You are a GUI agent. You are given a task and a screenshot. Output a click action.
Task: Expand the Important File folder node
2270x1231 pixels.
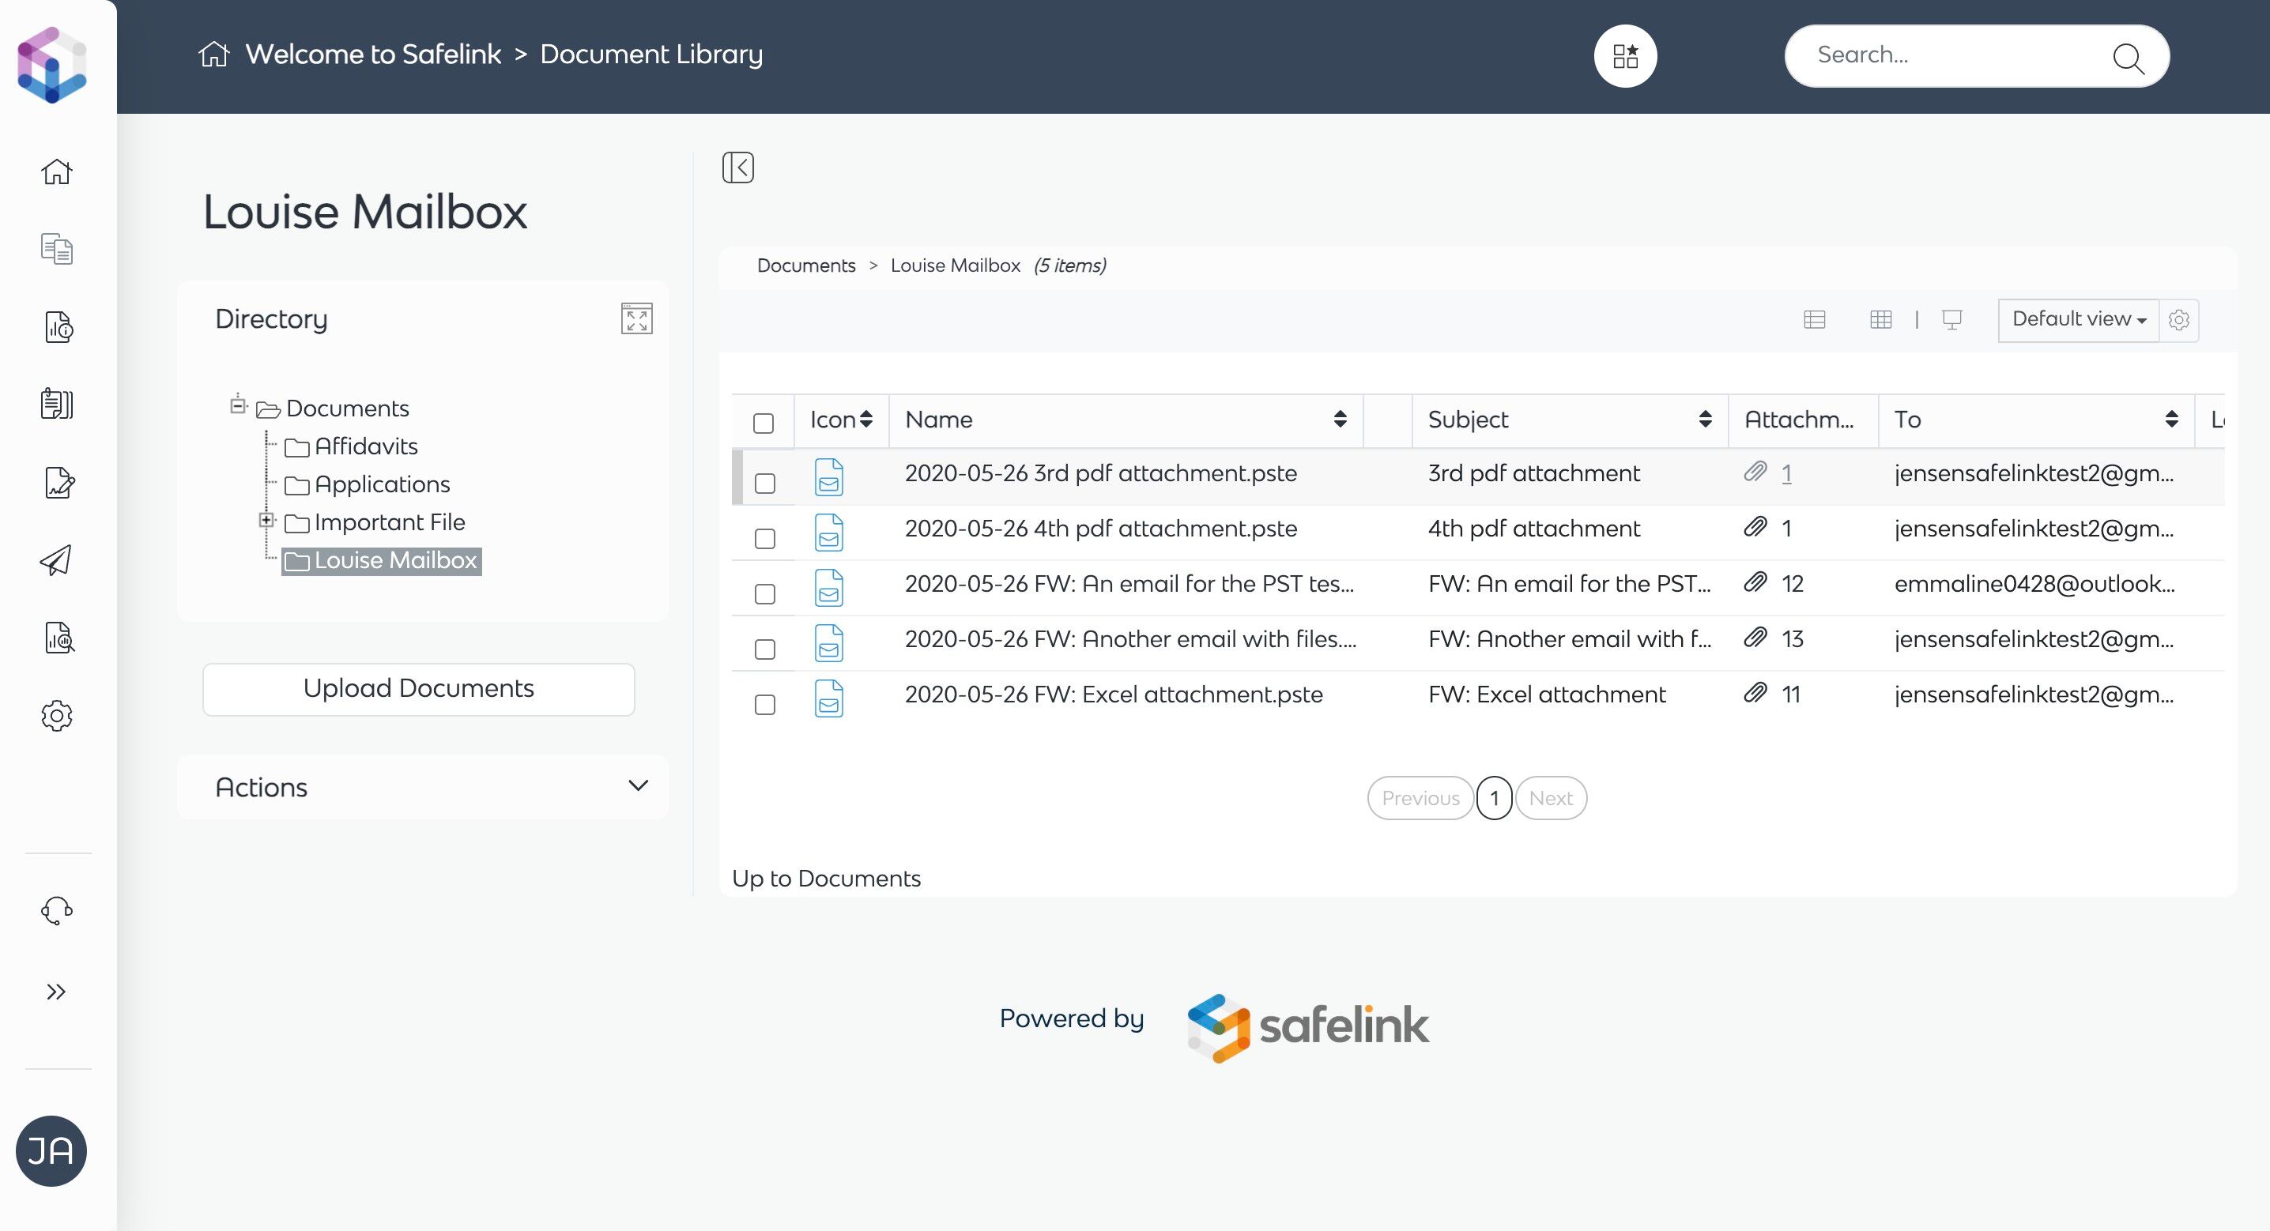[x=266, y=520]
